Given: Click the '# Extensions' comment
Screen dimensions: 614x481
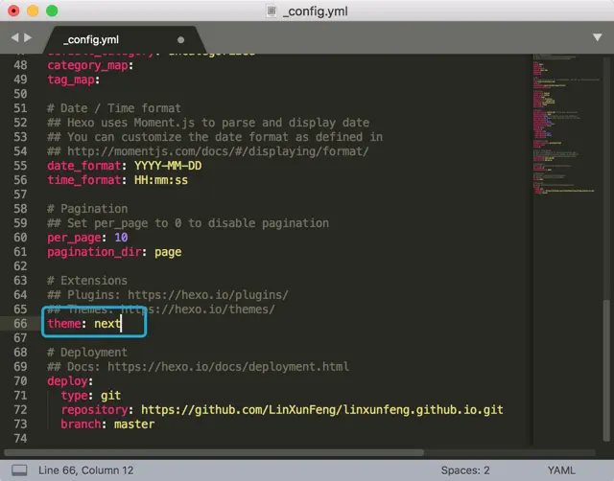Looking at the screenshot, I should (87, 281).
